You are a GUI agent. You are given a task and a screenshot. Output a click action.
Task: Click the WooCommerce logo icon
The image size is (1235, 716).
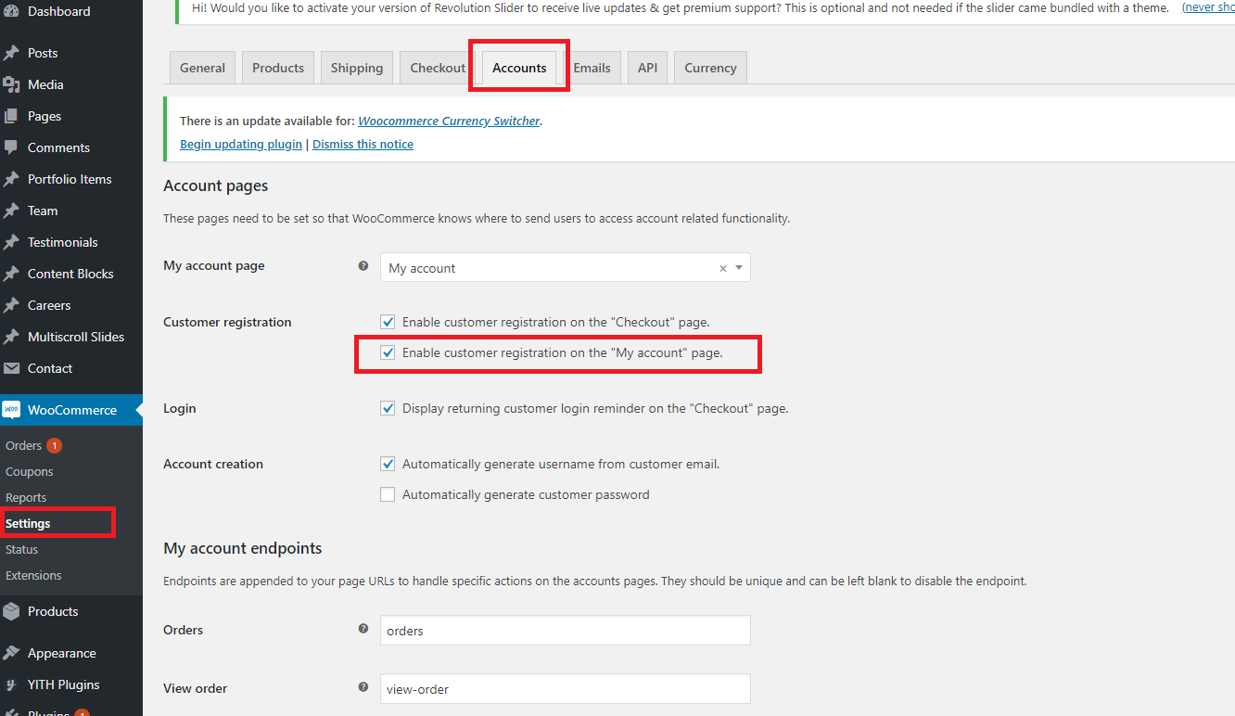coord(11,410)
